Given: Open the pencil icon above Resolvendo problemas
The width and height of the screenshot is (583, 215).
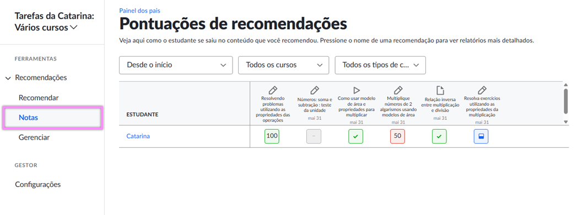Looking at the screenshot, I should tap(273, 90).
